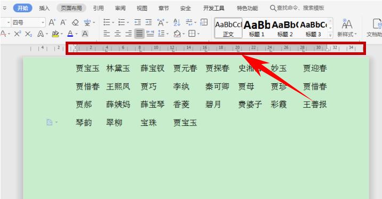Apply the 标题 1 heading style
382x199 pixels.
click(257, 28)
